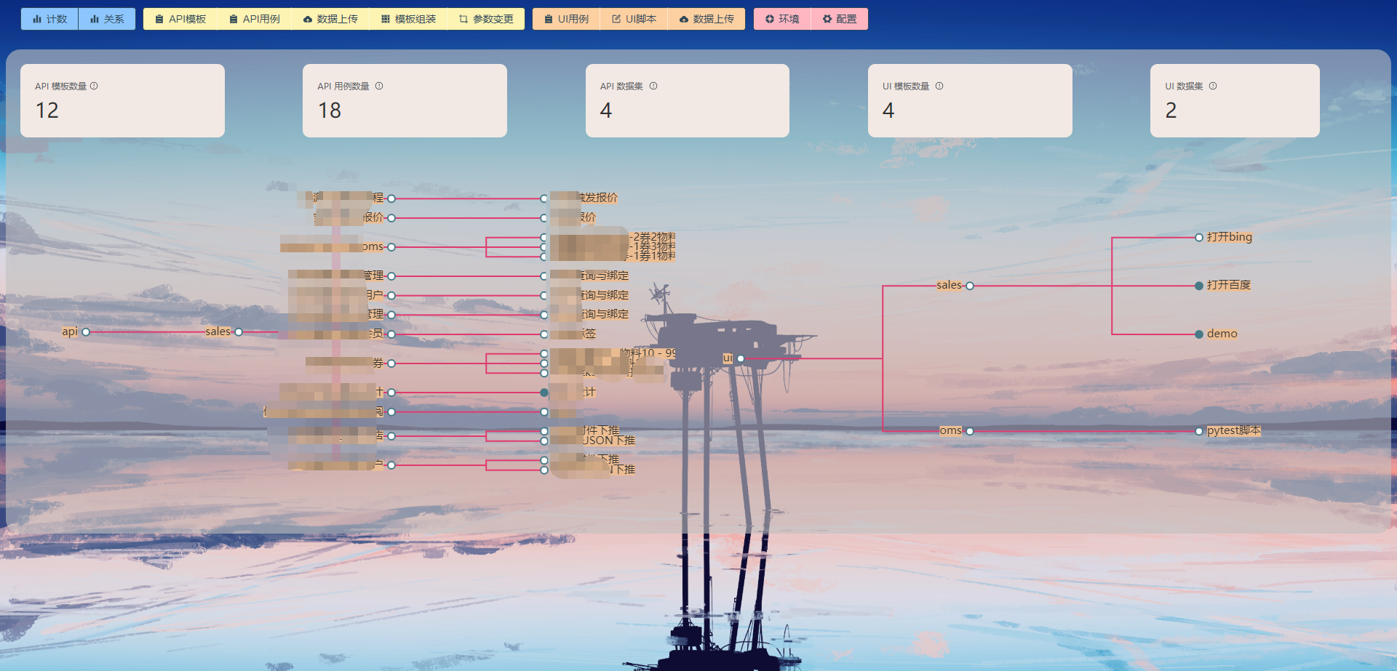
Task: Open the 参数变更 page
Action: pos(486,19)
